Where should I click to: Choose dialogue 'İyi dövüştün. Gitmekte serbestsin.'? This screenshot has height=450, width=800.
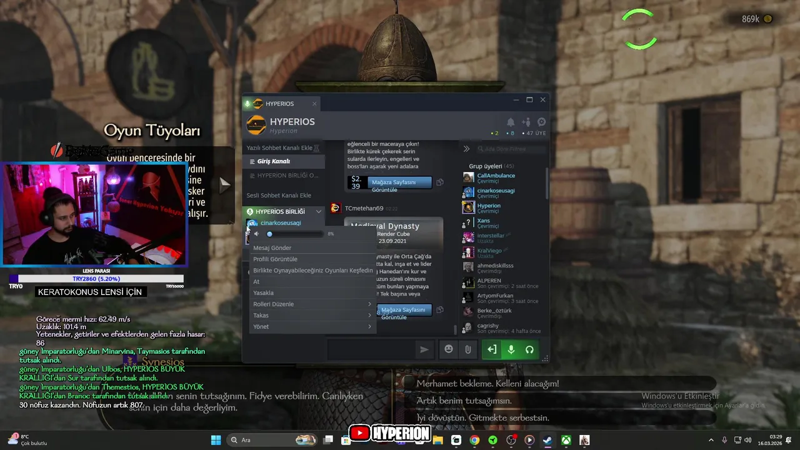point(483,417)
